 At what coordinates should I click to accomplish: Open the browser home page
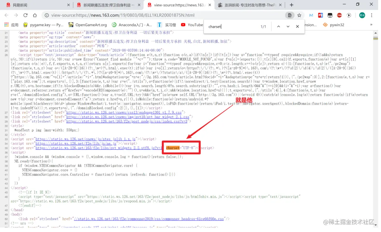[35, 15]
